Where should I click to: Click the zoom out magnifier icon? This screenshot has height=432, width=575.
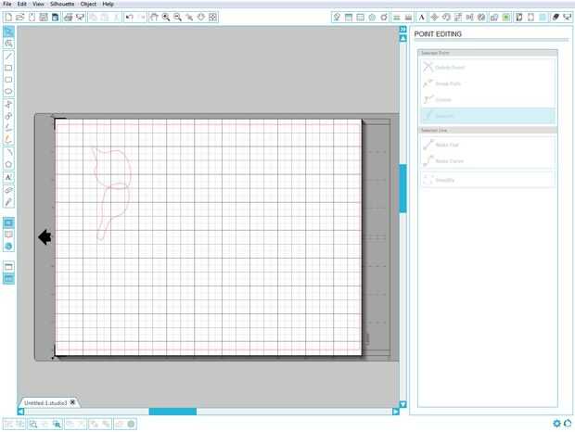click(177, 17)
